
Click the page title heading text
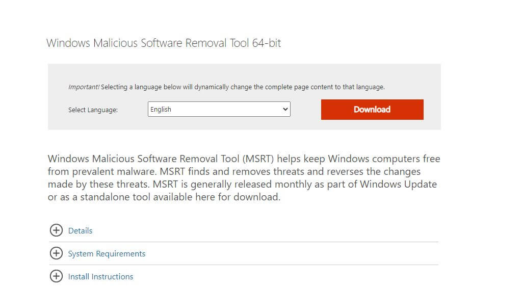pyautogui.click(x=163, y=43)
